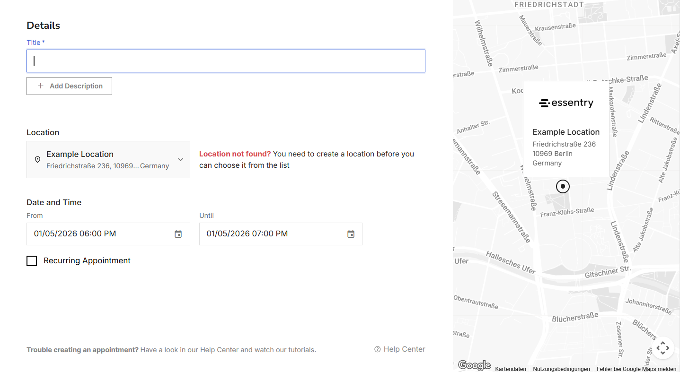Image resolution: width=680 pixels, height=372 pixels.
Task: Click the chevron arrow of location selector
Action: (180, 160)
